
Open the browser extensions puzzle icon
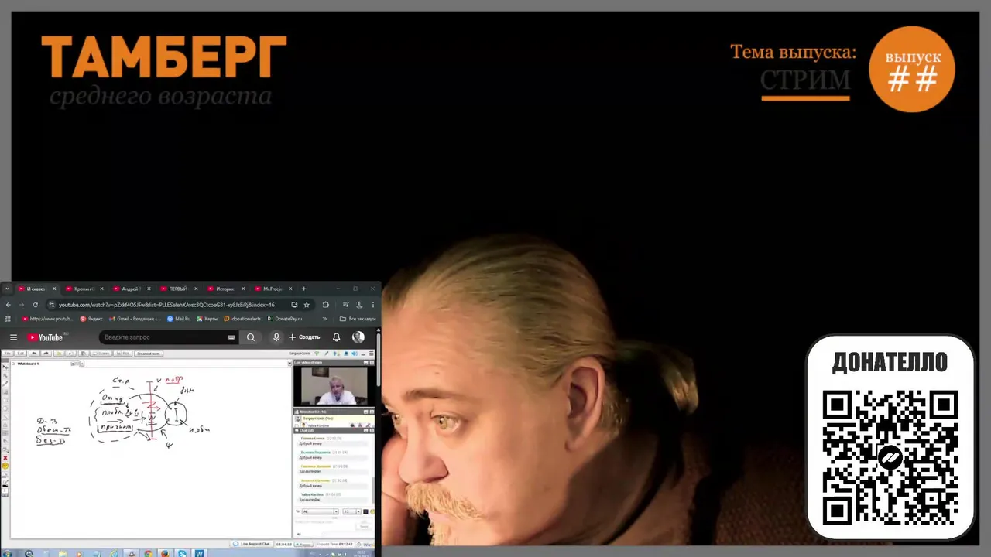pyautogui.click(x=325, y=305)
